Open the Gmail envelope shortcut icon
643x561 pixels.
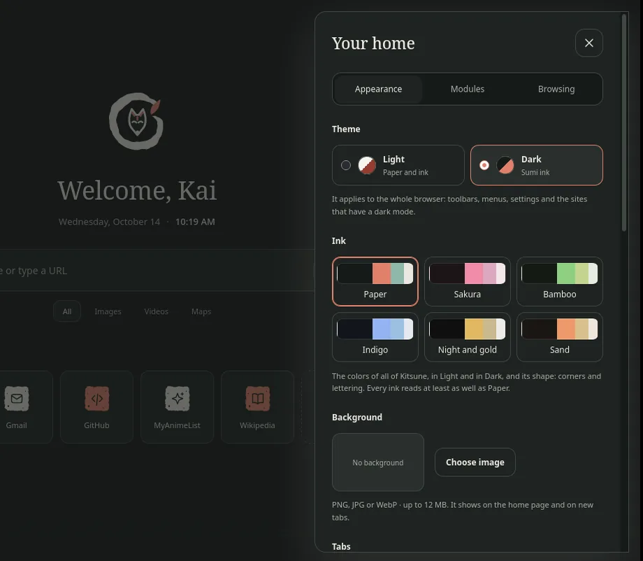[x=16, y=398]
